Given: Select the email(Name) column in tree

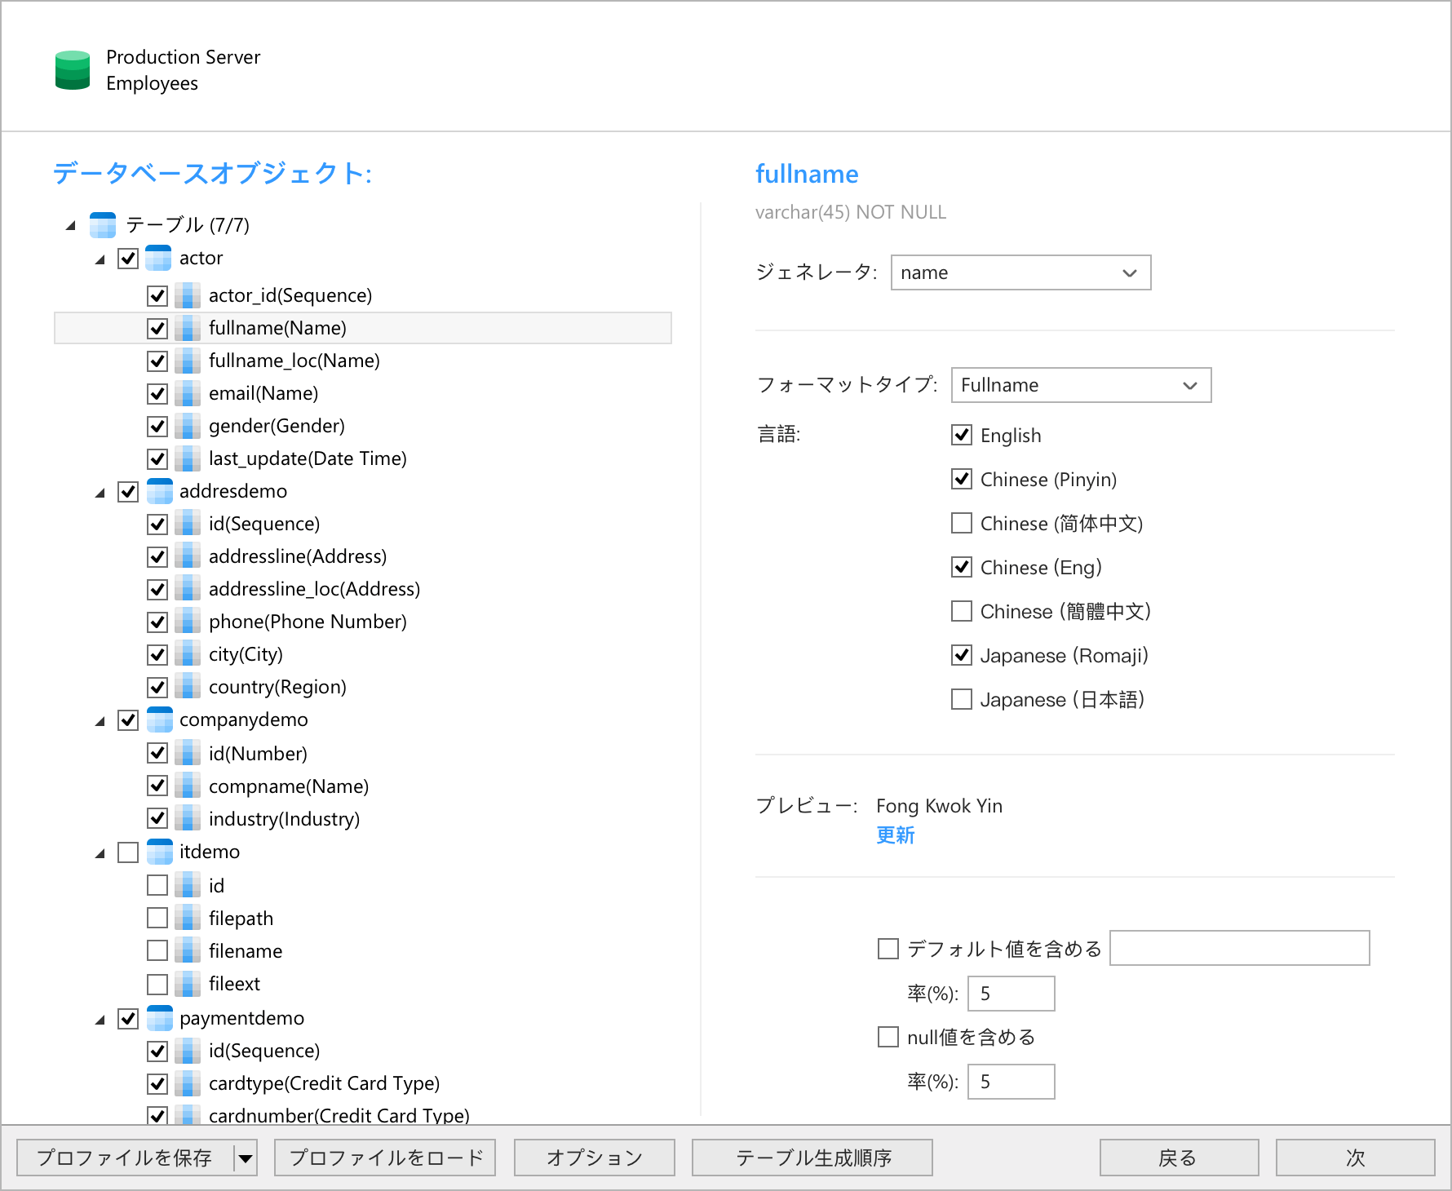Looking at the screenshot, I should pyautogui.click(x=263, y=393).
